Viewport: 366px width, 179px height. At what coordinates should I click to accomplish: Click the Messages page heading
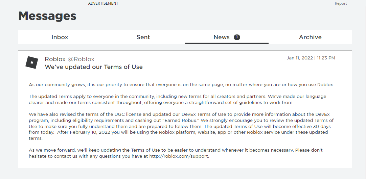tap(47, 16)
